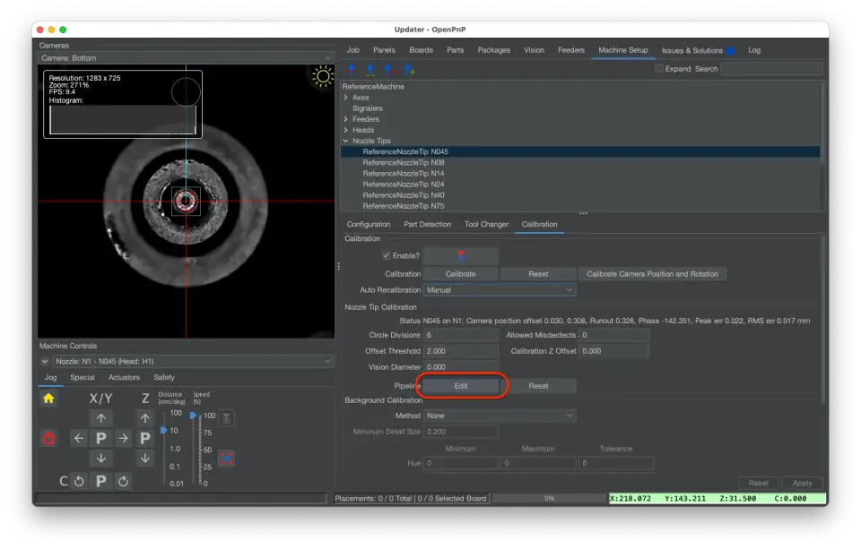Image resolution: width=861 pixels, height=549 pixels.
Task: Open the Auto Recalibration dropdown
Action: pos(499,290)
